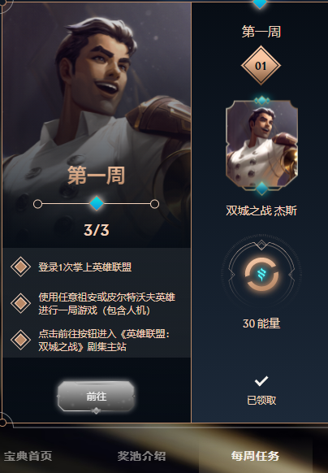Click the large Jayce banner image
Viewport: 328px width, 473px height.
(97, 125)
